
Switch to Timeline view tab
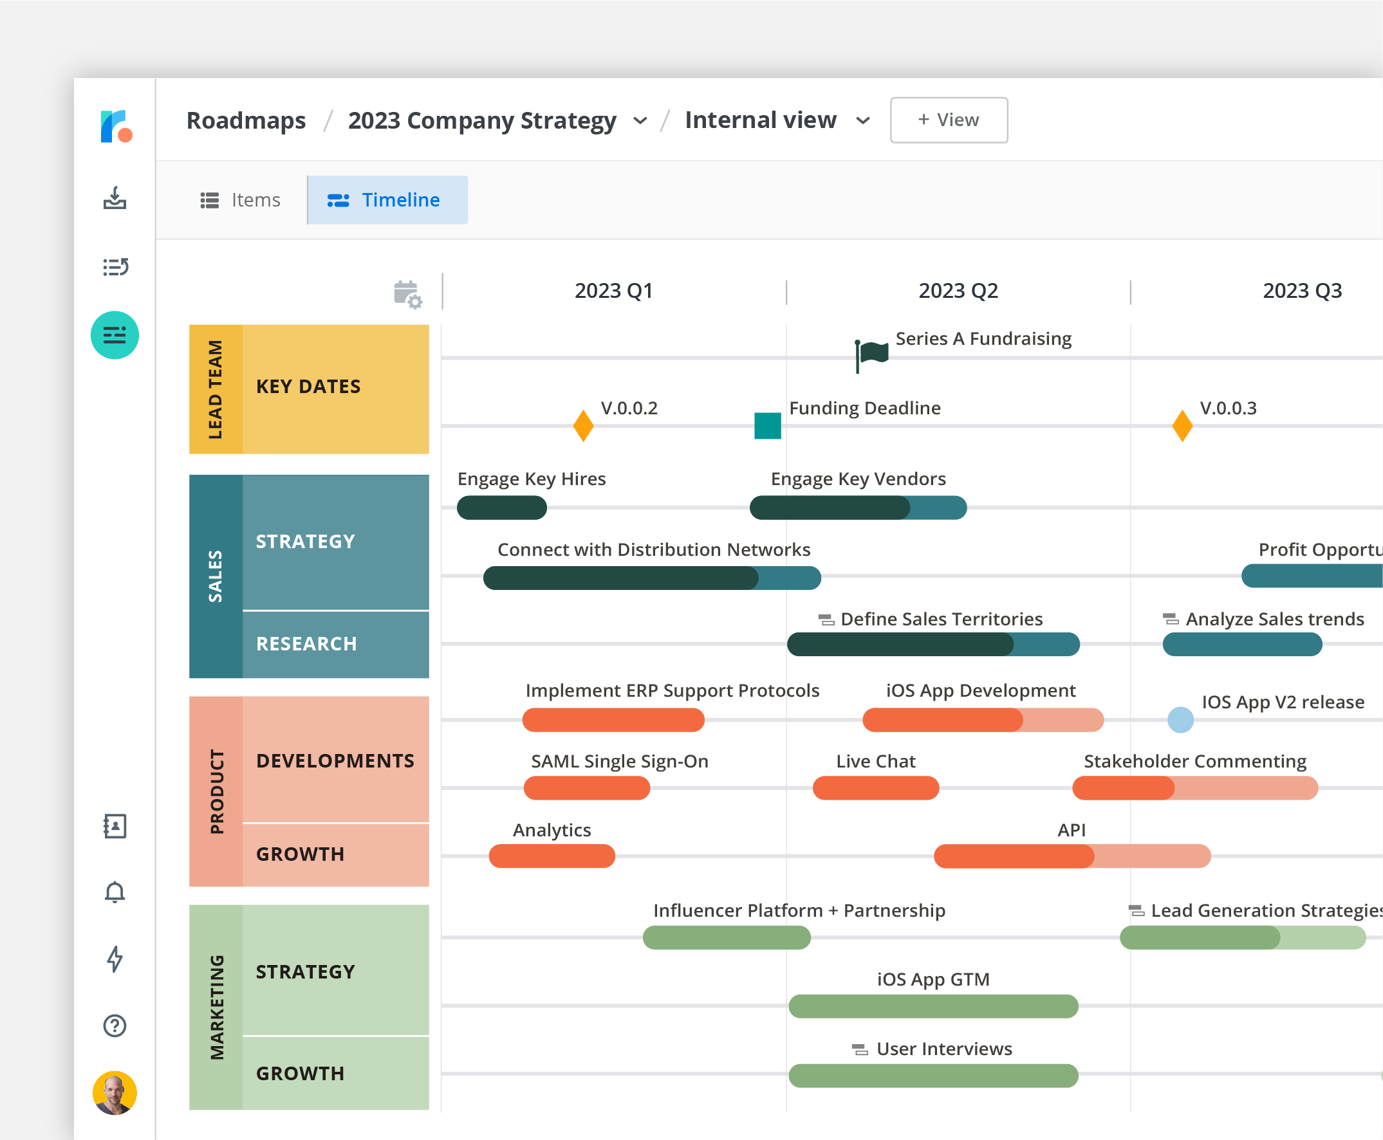[388, 200]
